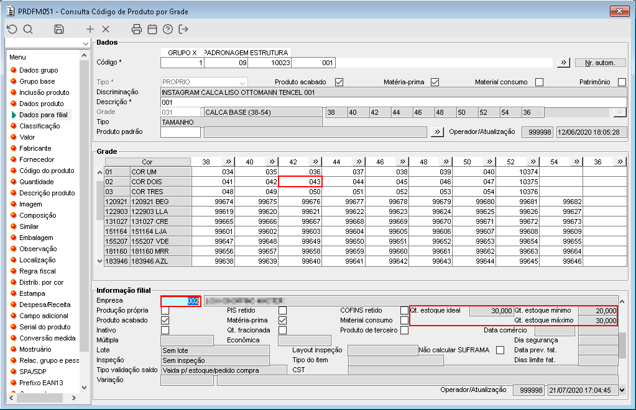Enable the Produto de terceiro checkbox
Viewport: 636px width, 410px height.
[404, 330]
